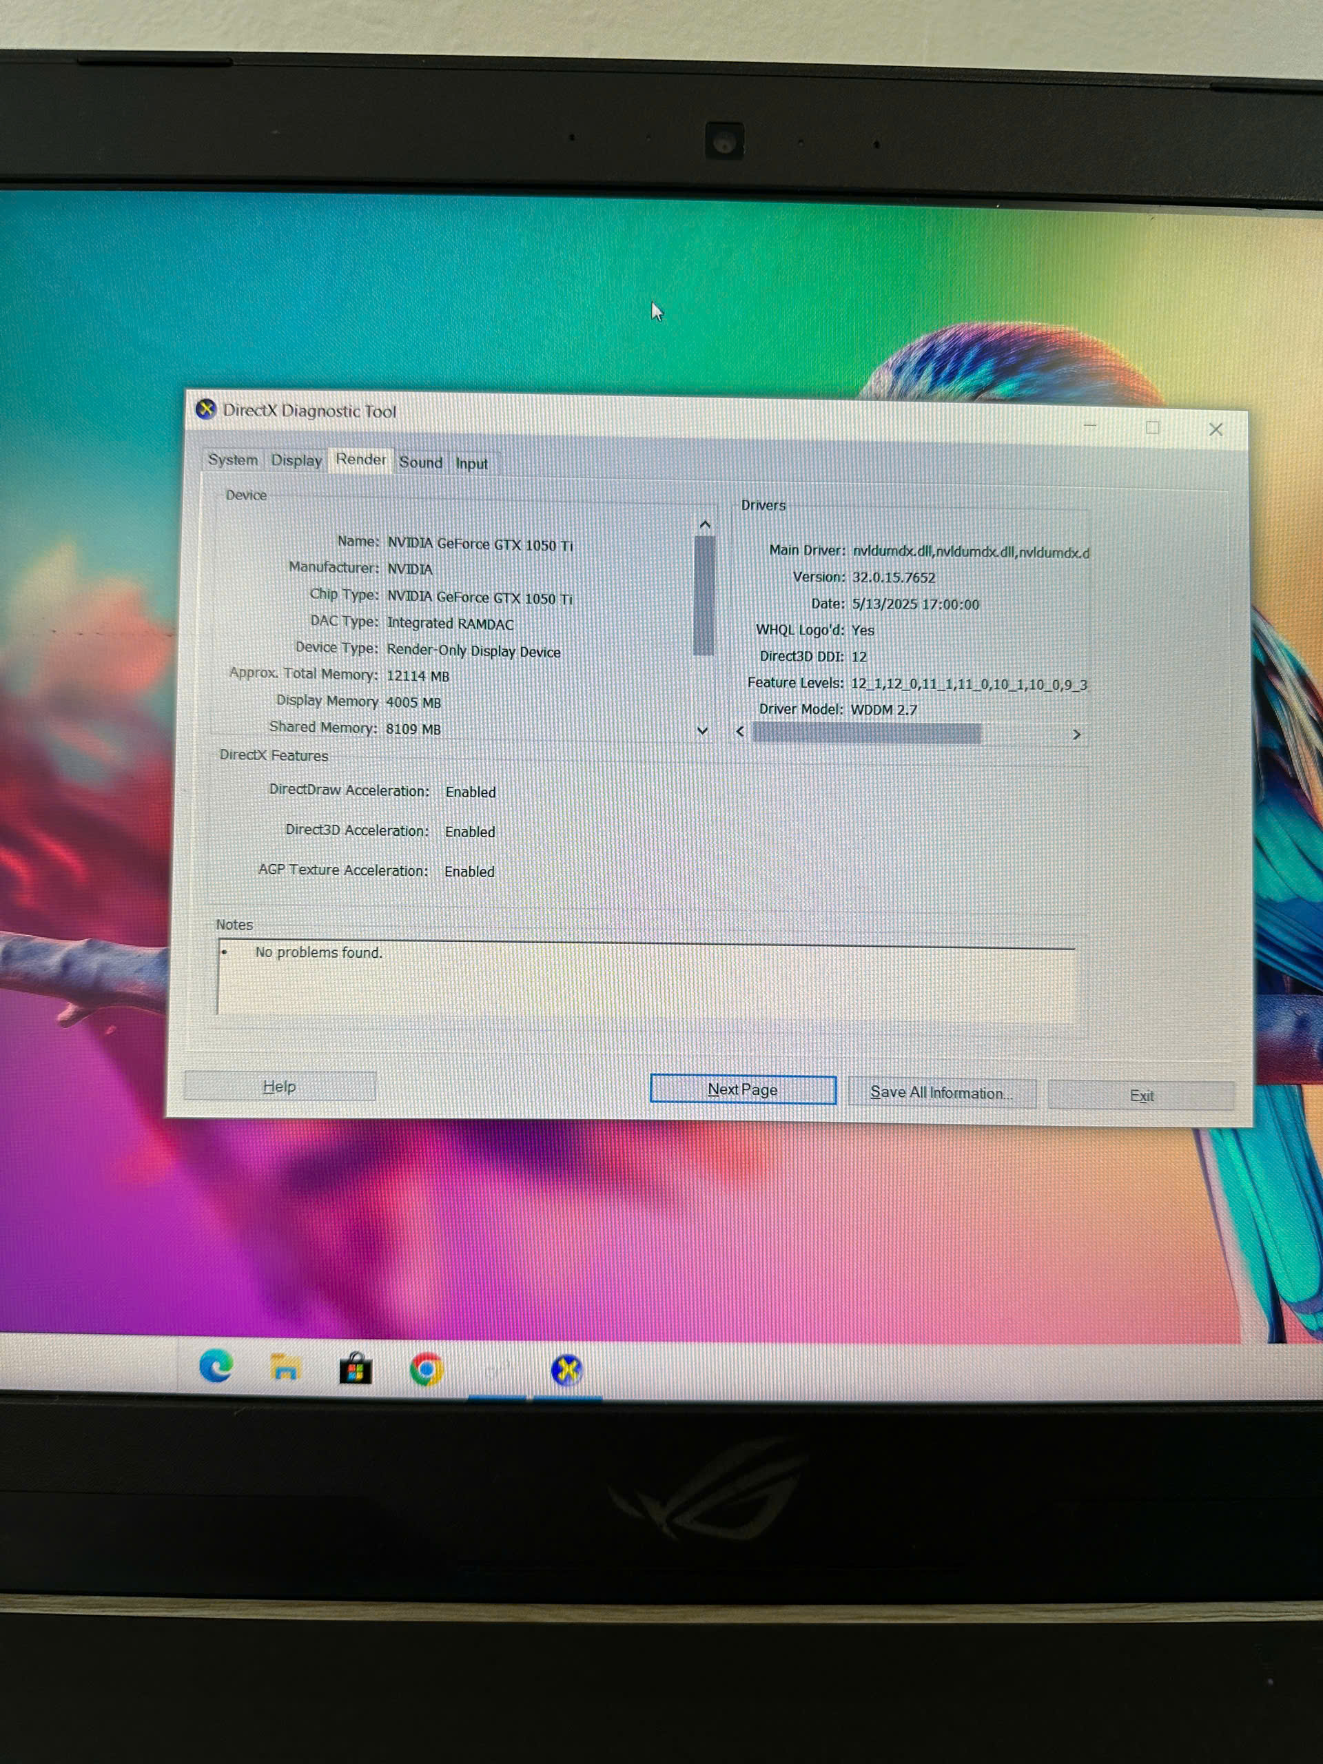This screenshot has width=1323, height=1764.
Task: Select the Render tab
Action: [360, 460]
